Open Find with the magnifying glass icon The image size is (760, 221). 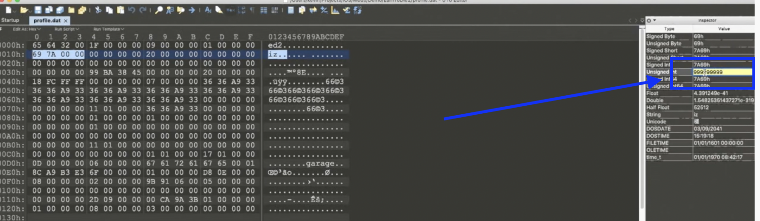pos(159,10)
